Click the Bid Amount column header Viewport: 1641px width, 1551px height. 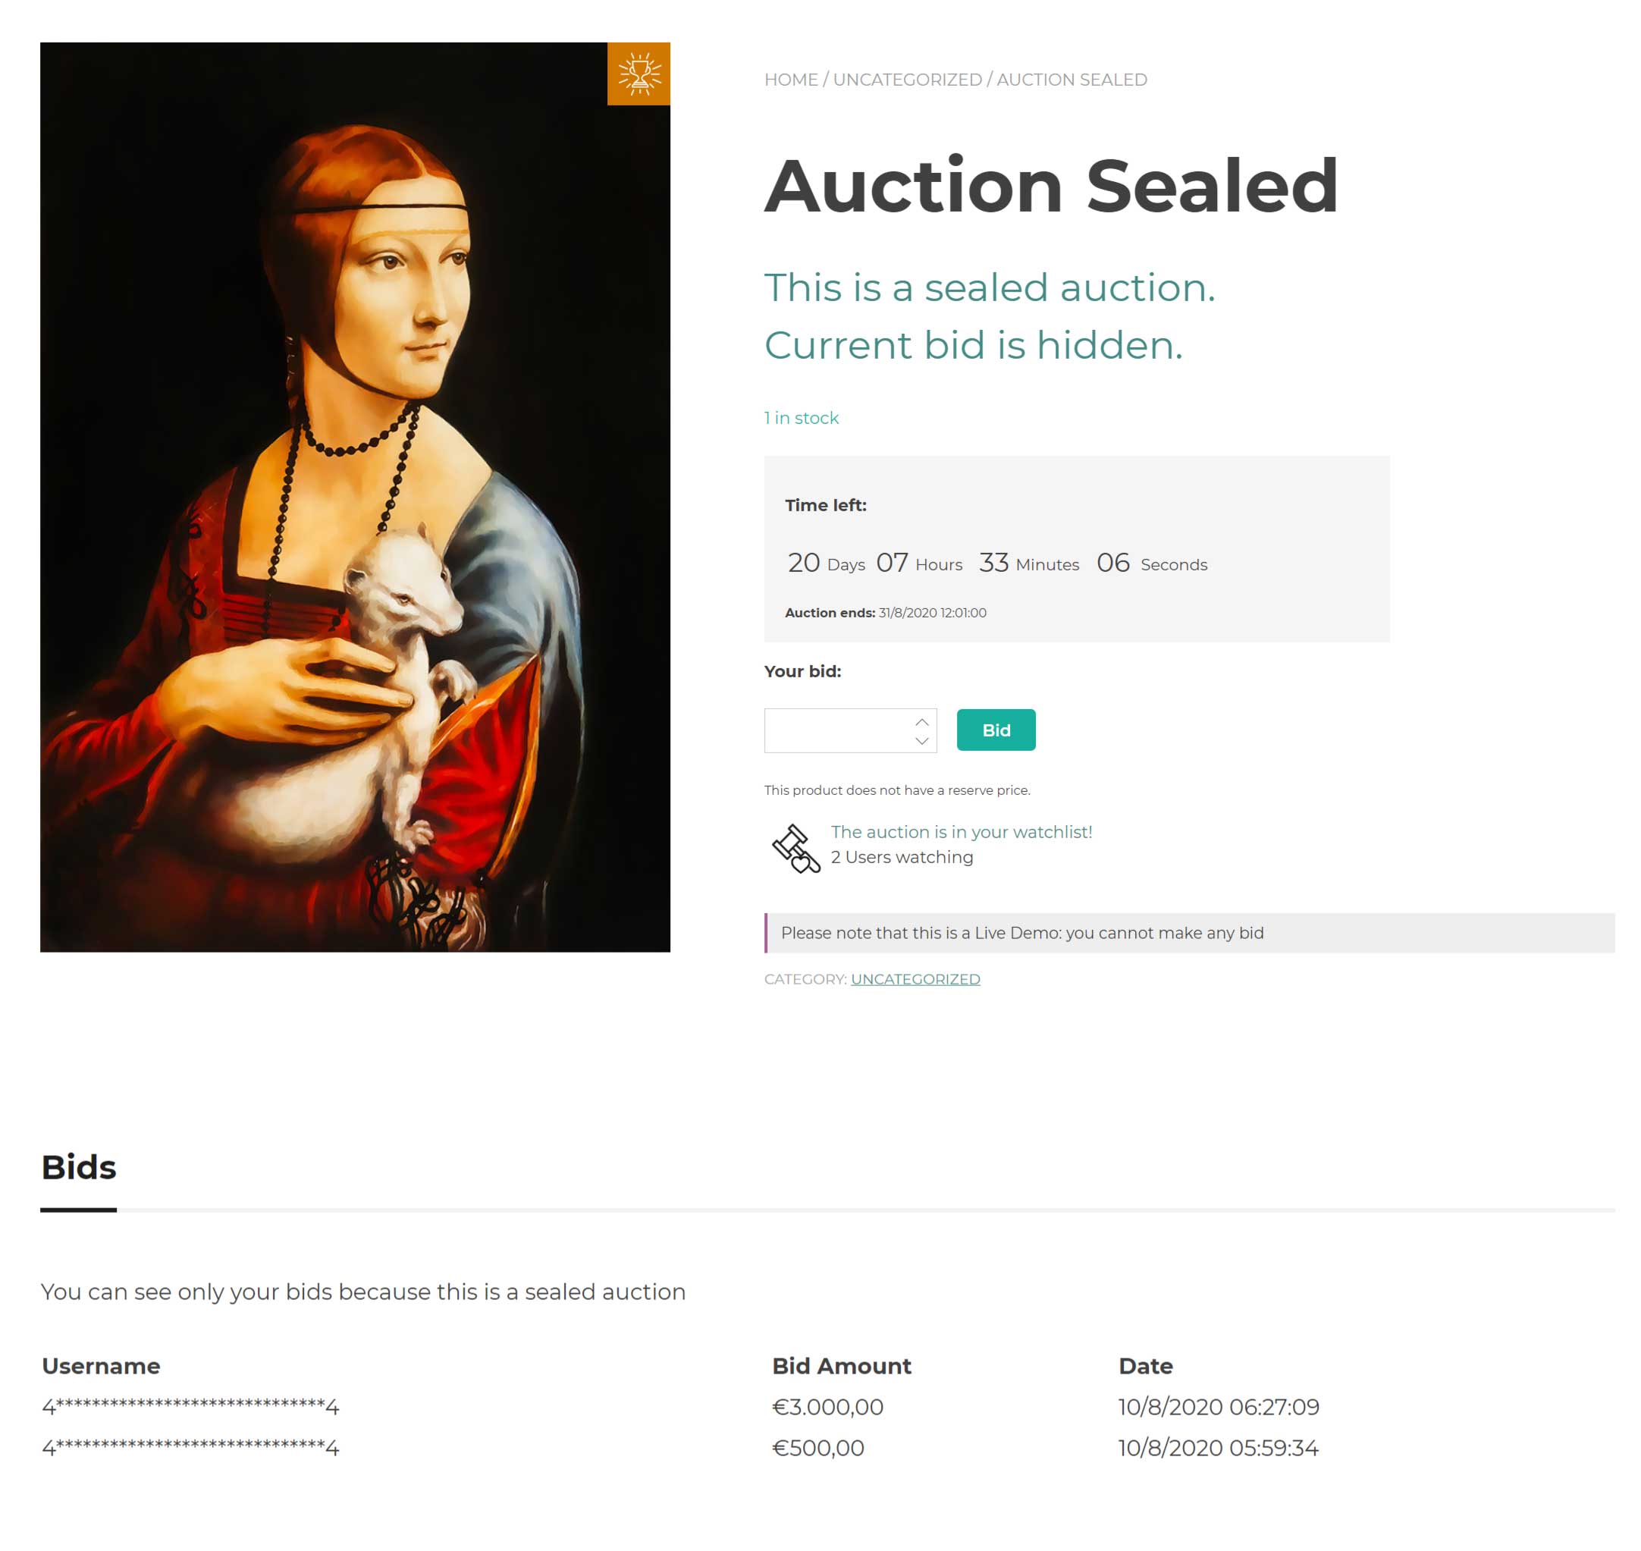(841, 1366)
